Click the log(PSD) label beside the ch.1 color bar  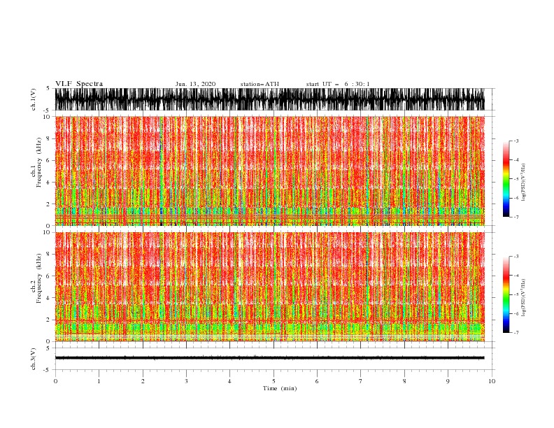(523, 183)
